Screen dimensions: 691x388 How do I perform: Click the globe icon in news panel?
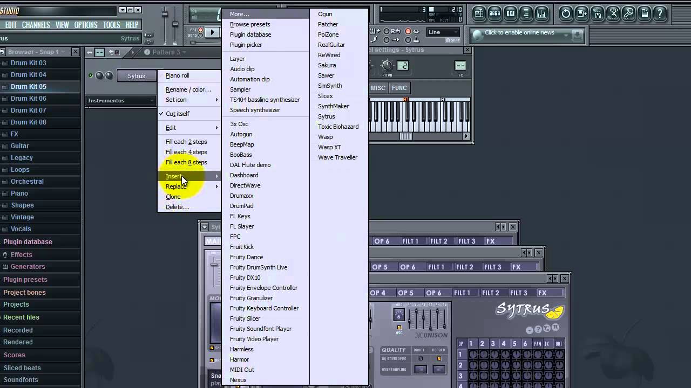(478, 36)
